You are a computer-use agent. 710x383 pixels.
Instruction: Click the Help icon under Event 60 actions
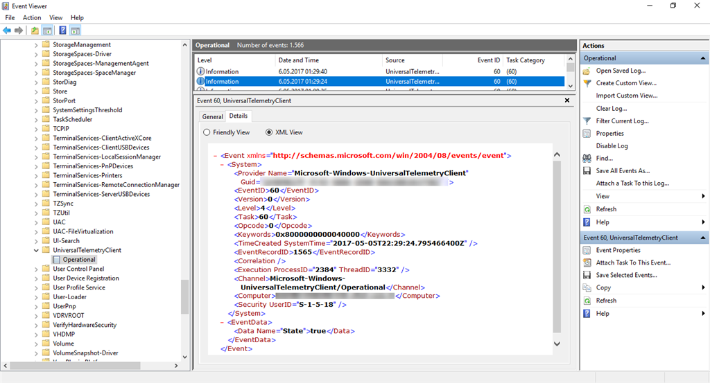click(587, 313)
